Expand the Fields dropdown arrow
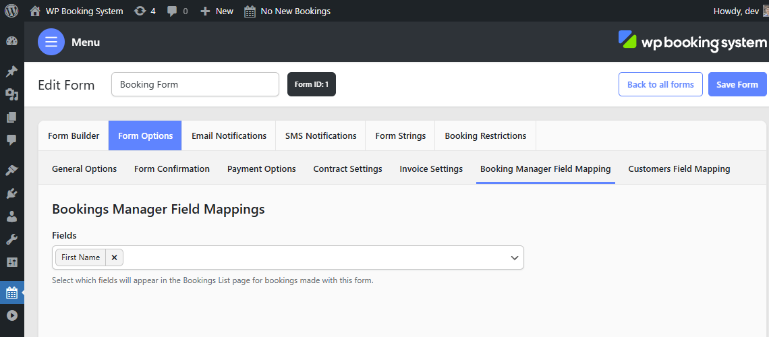This screenshot has height=337, width=769. pos(515,257)
